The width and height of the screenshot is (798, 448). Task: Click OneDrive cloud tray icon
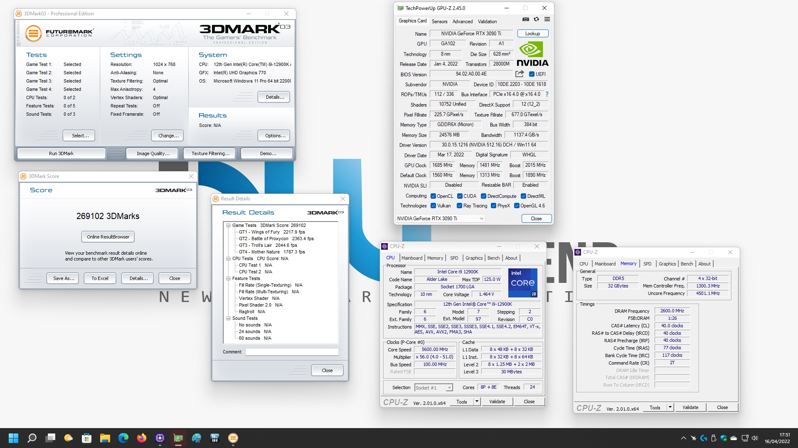pyautogui.click(x=734, y=438)
